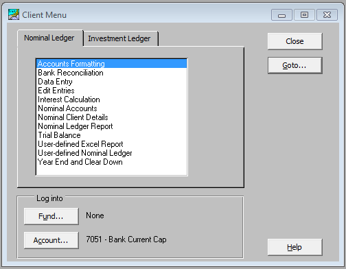346x269 pixels.
Task: Maximize the Client Menu window
Action: pos(304,15)
